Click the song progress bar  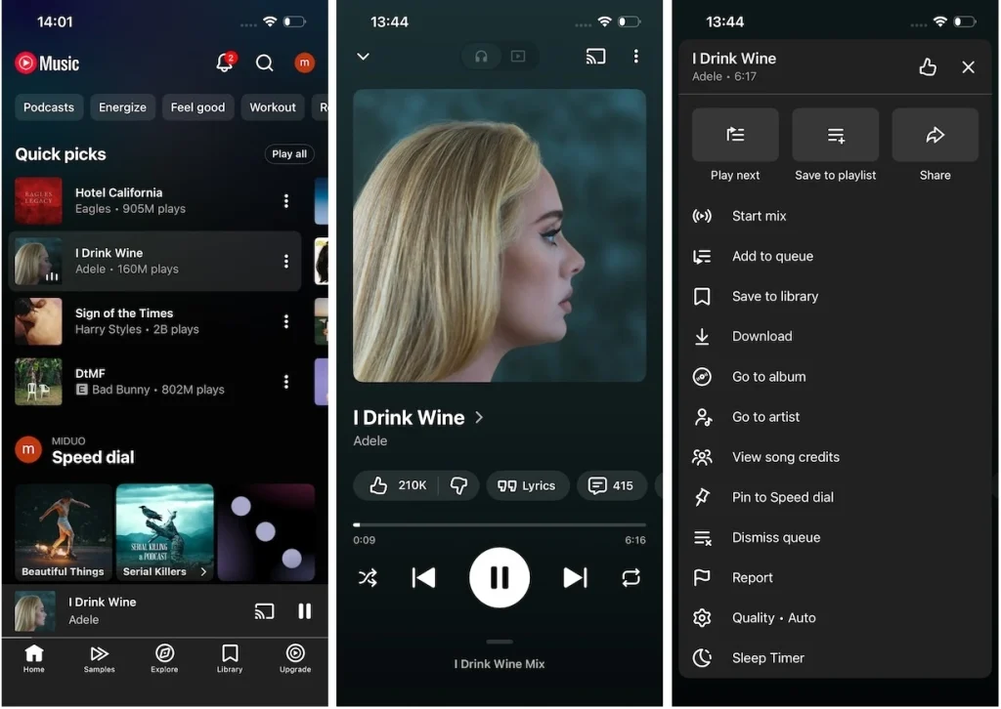pyautogui.click(x=499, y=524)
